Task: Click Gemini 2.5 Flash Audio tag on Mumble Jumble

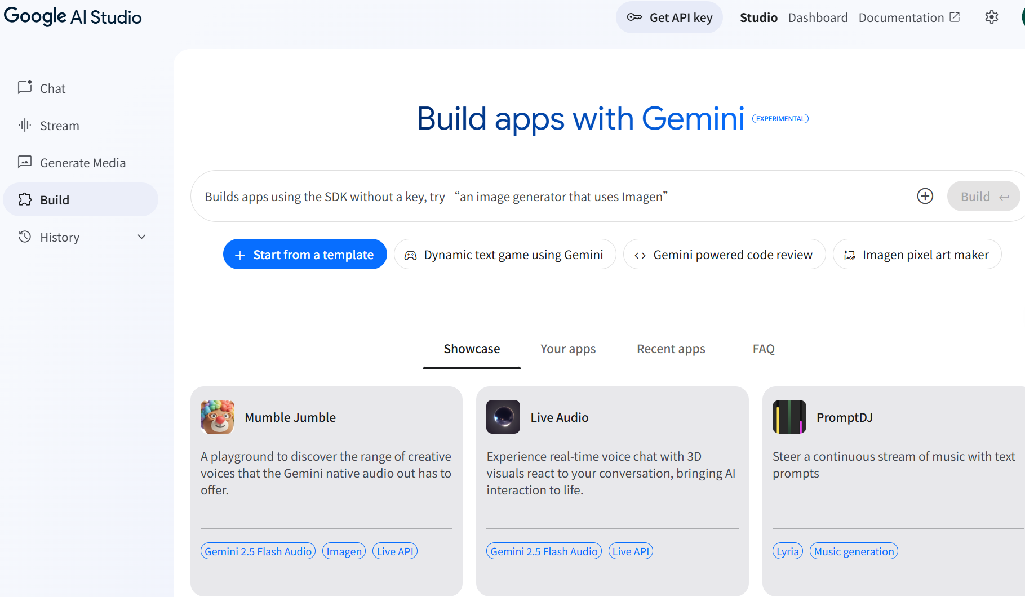Action: 258,551
